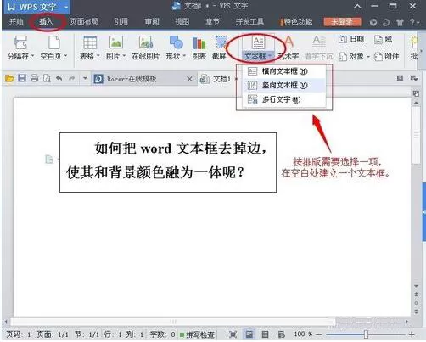Click the 100 % zoom level
The height and width of the screenshot is (342, 426).
[x=303, y=334]
